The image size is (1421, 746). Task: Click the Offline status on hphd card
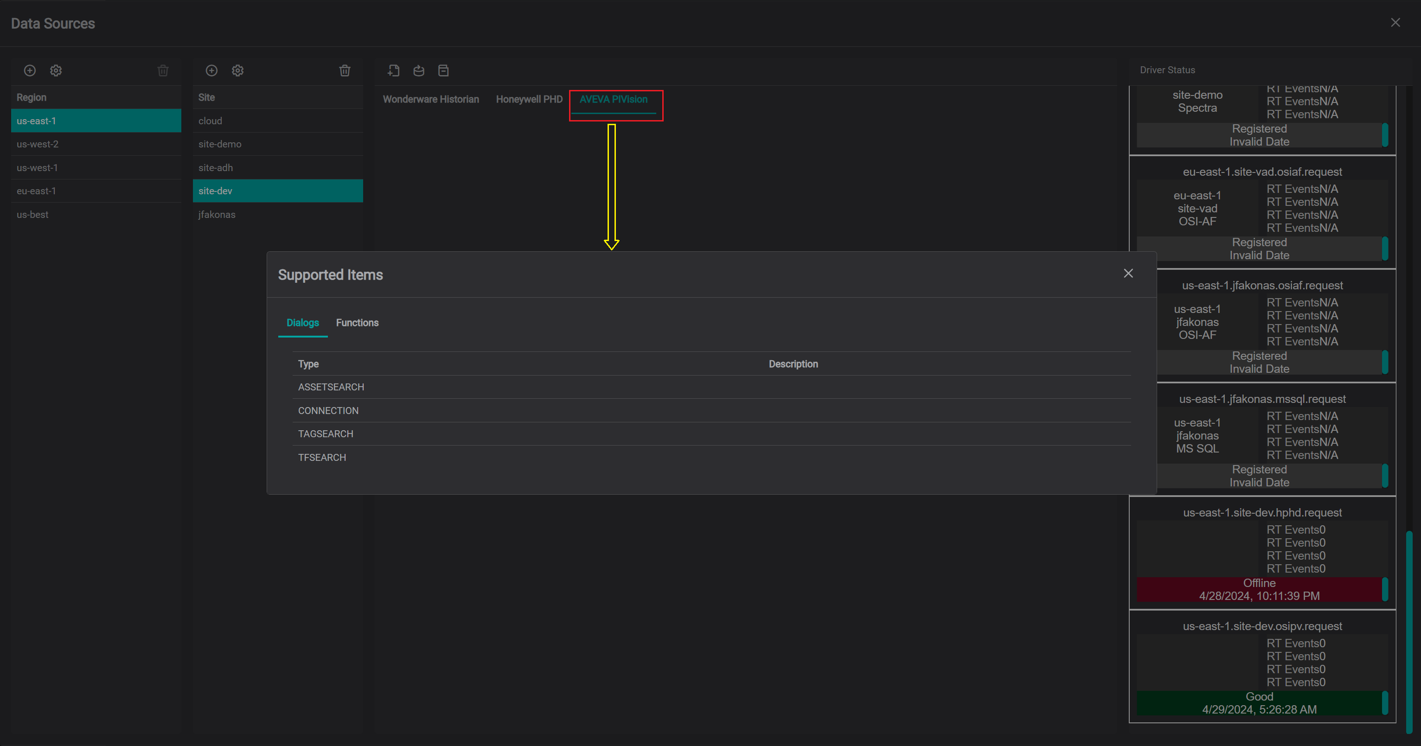click(1259, 583)
